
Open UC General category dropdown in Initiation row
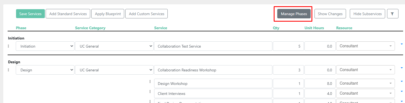click(x=114, y=46)
